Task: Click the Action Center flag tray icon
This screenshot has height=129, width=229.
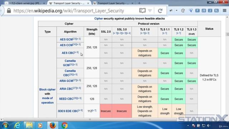Action: pyautogui.click(x=194, y=125)
